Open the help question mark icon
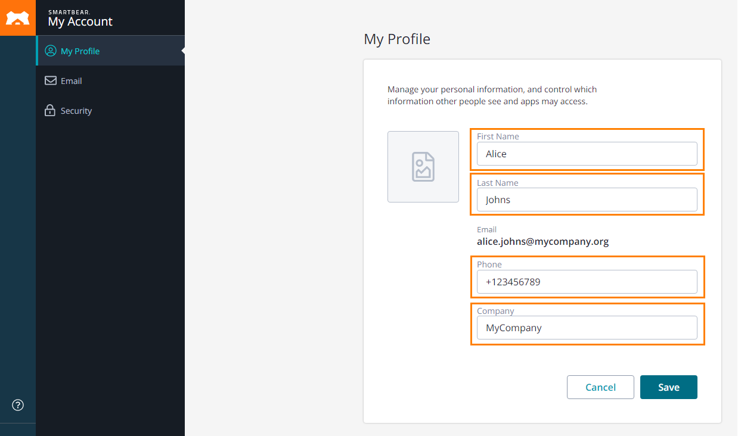This screenshot has width=738, height=436. pyautogui.click(x=17, y=404)
